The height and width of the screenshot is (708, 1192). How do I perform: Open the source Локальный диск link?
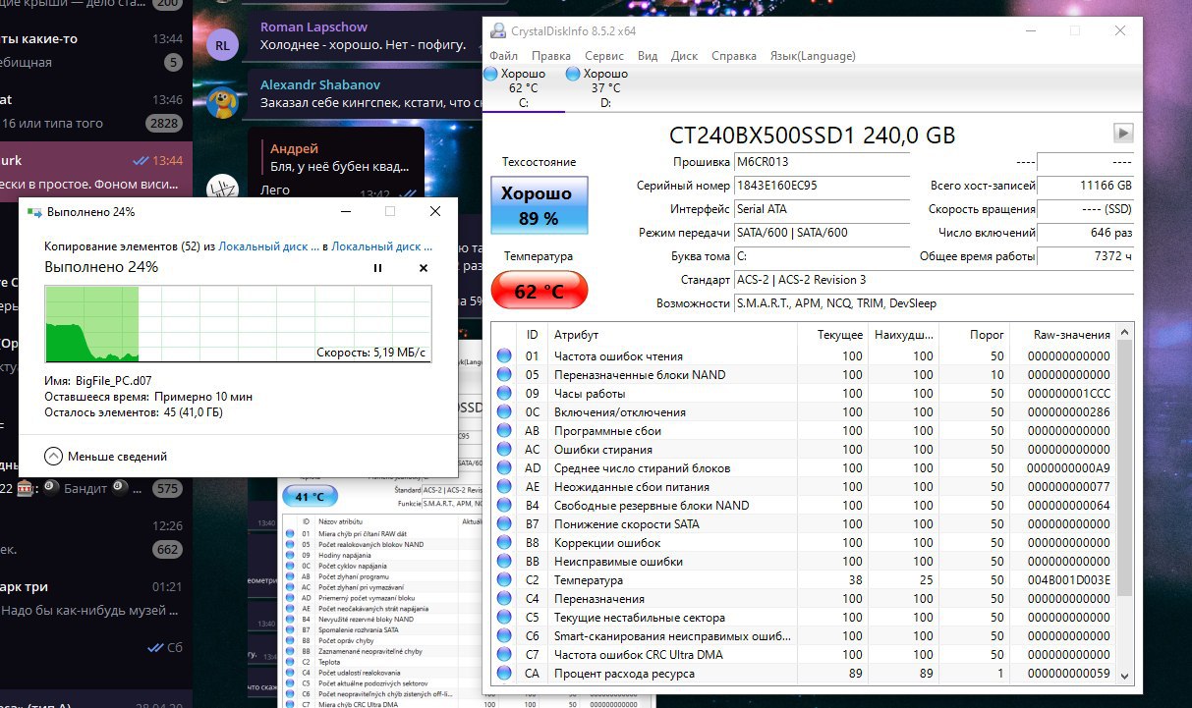268,246
